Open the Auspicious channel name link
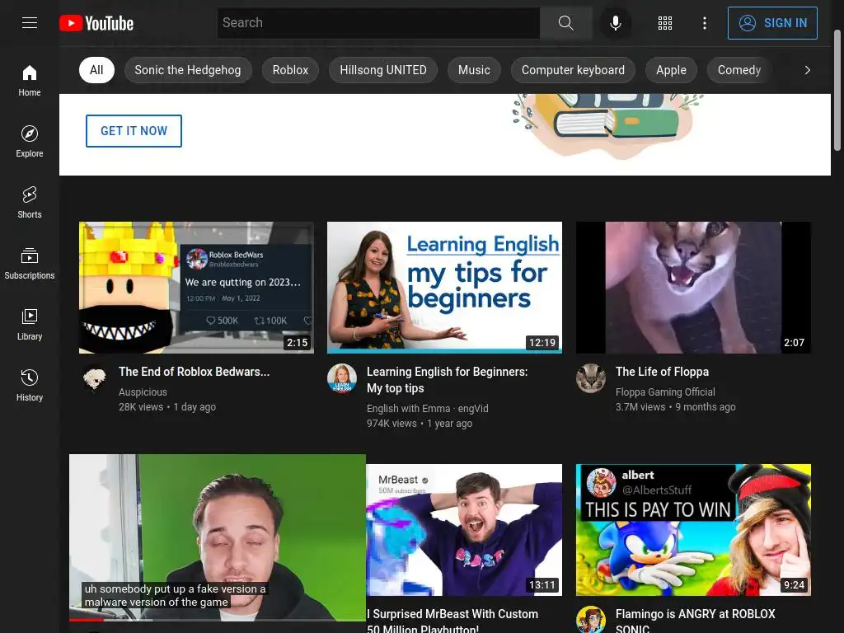844x633 pixels. pos(143,392)
